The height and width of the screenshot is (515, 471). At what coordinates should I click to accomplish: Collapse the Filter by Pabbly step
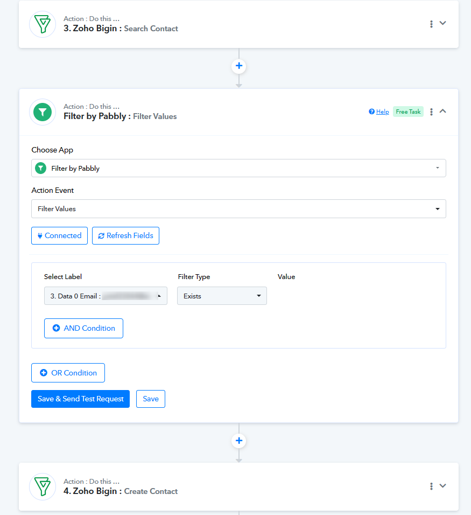click(x=443, y=111)
